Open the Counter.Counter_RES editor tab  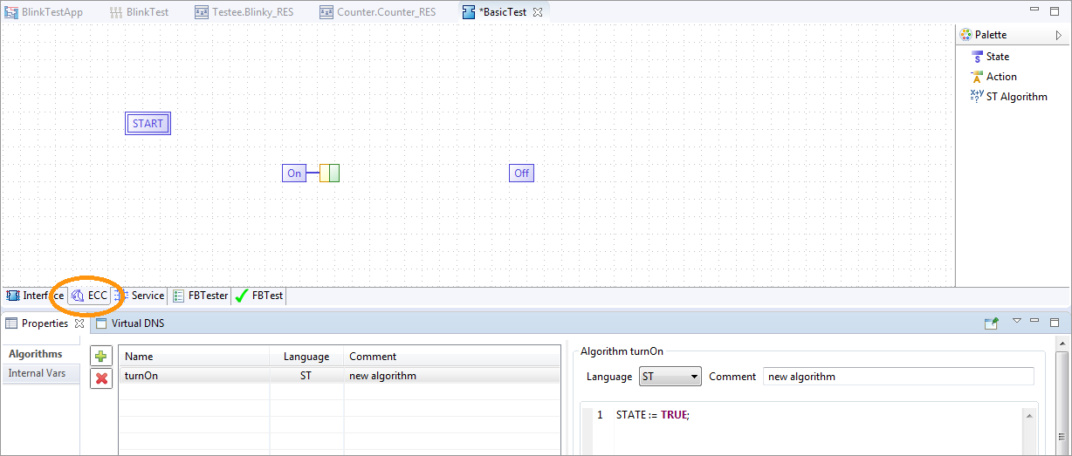383,12
